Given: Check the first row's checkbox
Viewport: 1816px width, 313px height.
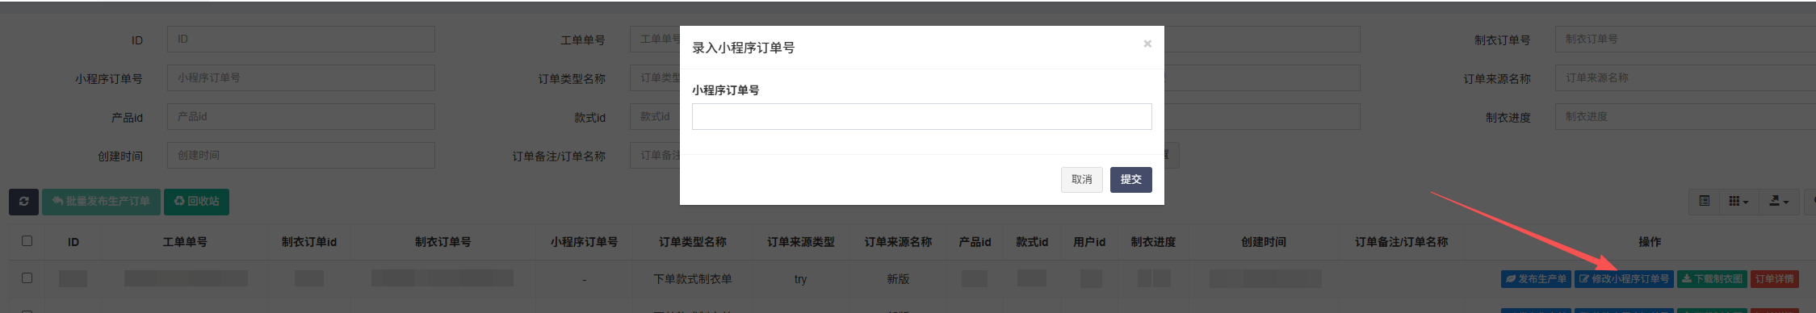Looking at the screenshot, I should tap(27, 278).
